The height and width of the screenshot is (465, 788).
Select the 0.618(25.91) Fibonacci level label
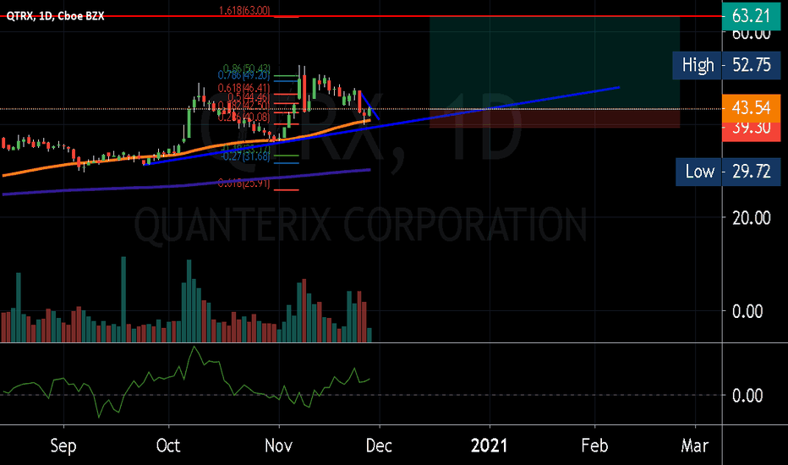click(x=244, y=183)
